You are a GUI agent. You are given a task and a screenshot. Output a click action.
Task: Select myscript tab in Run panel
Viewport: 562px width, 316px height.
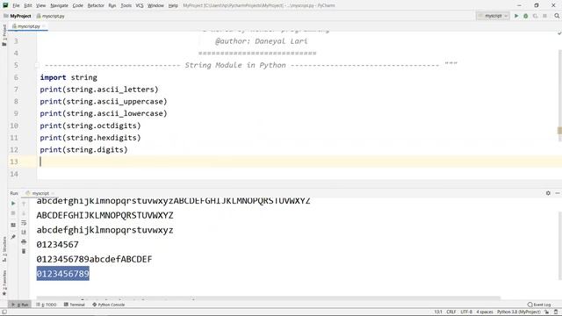point(40,193)
